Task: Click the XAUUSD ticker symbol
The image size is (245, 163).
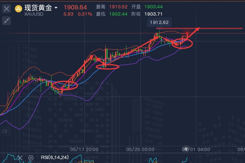Action: click(35, 15)
